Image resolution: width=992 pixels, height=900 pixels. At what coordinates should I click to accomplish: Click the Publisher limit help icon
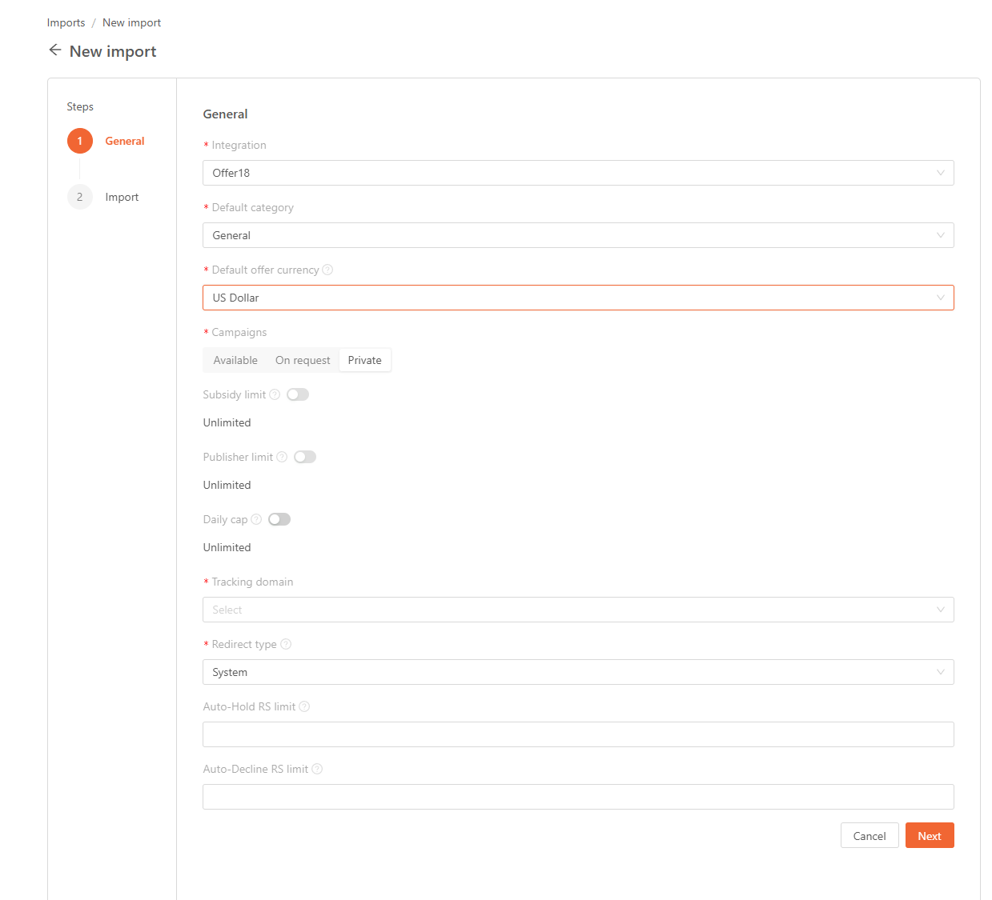coord(282,458)
